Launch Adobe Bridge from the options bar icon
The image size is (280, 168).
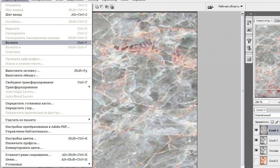[210, 7]
